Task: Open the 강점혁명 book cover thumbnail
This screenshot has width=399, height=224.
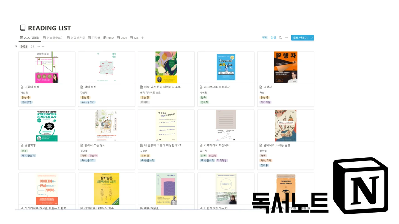Action: (47, 126)
